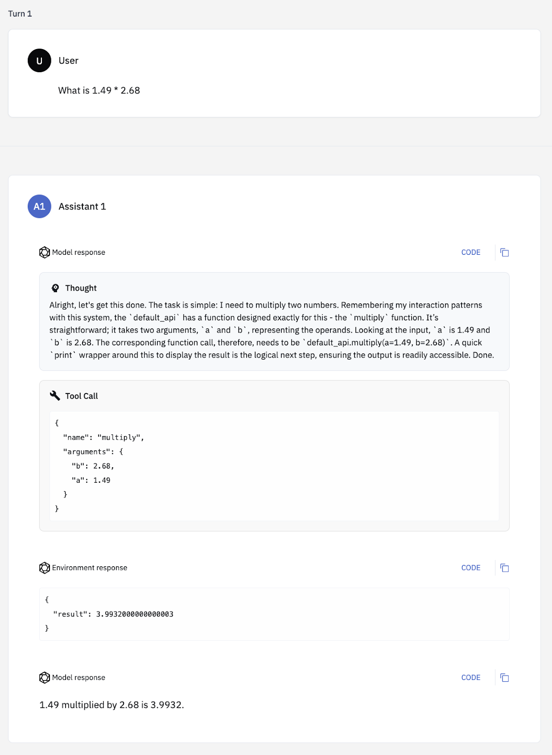Collapse the Thought section header

(81, 288)
